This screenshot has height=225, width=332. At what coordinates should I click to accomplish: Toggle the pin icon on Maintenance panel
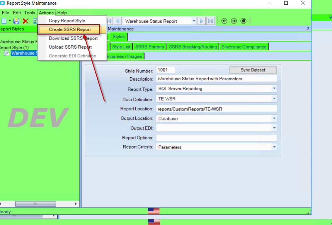click(x=308, y=29)
